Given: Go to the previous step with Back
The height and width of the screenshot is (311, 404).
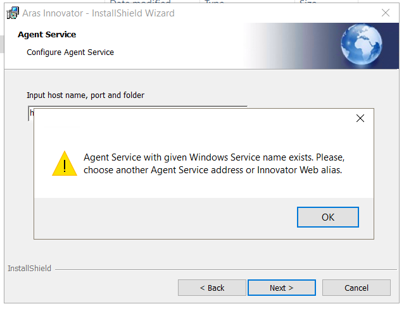Looking at the screenshot, I should (211, 288).
